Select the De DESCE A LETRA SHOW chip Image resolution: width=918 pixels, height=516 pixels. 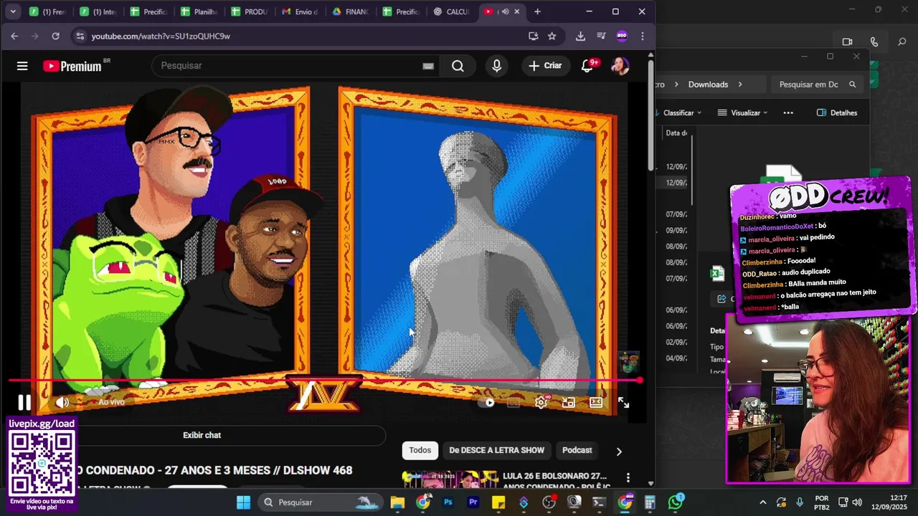point(496,450)
